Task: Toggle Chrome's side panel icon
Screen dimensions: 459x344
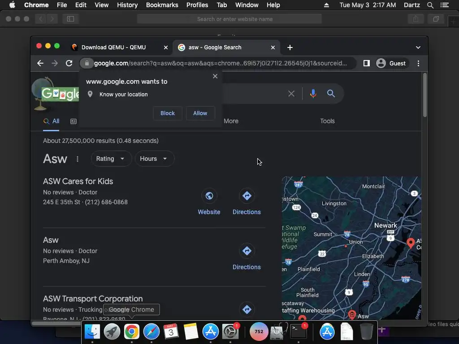Action: pyautogui.click(x=367, y=63)
